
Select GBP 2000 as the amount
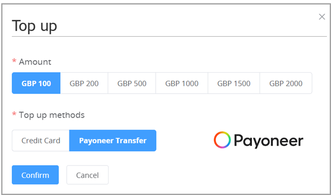(x=286, y=83)
